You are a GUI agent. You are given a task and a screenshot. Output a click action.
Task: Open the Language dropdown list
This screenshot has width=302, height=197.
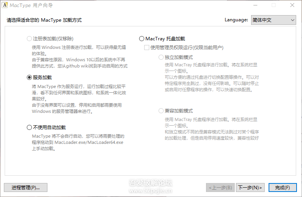click(x=273, y=20)
